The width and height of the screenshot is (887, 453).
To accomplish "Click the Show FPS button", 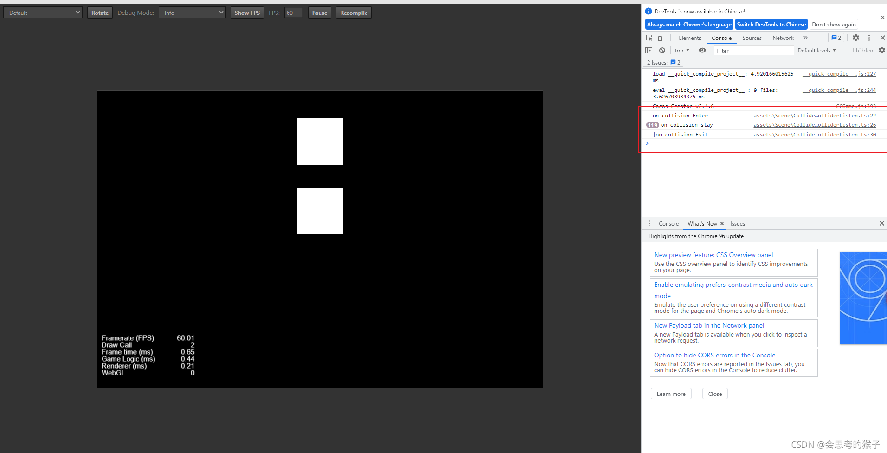I will tap(247, 13).
